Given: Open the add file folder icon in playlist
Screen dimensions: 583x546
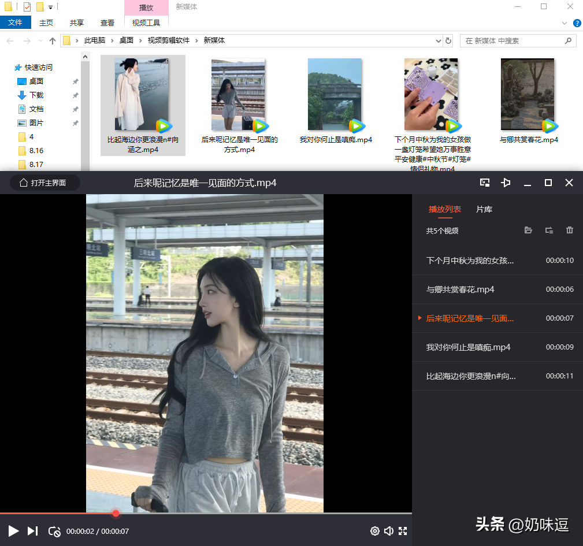Looking at the screenshot, I should point(528,230).
